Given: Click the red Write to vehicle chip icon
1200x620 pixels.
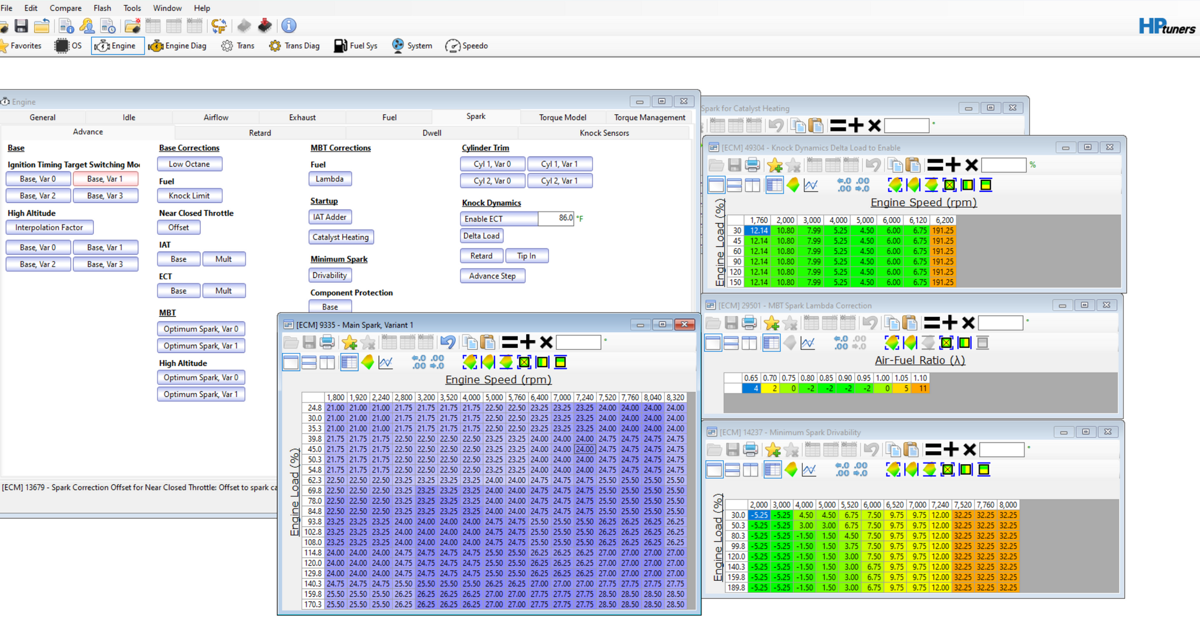Looking at the screenshot, I should coord(265,26).
